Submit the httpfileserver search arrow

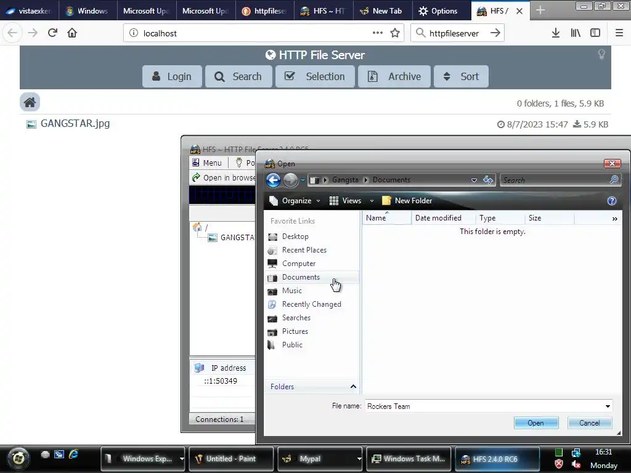[x=495, y=33]
